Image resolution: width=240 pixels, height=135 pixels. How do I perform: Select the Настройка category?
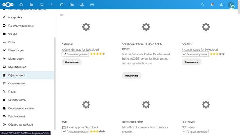[27, 17]
